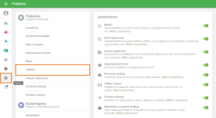
Task: Select Απόδειξη in settings menu
Action: (x=52, y=70)
